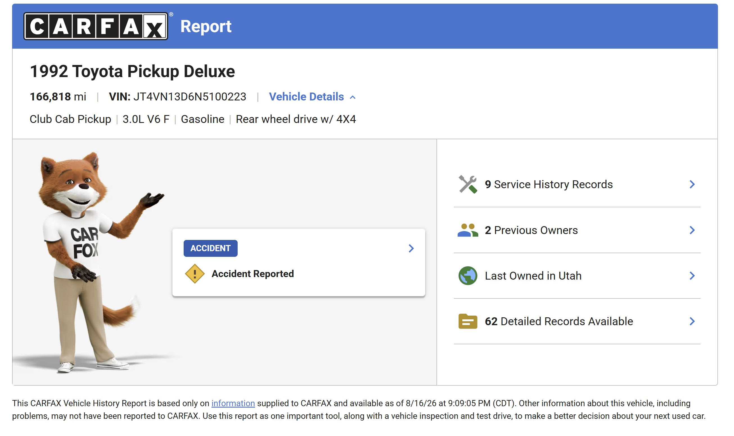Select the 62 Detailed Records Available text
The height and width of the screenshot is (436, 734).
(559, 321)
